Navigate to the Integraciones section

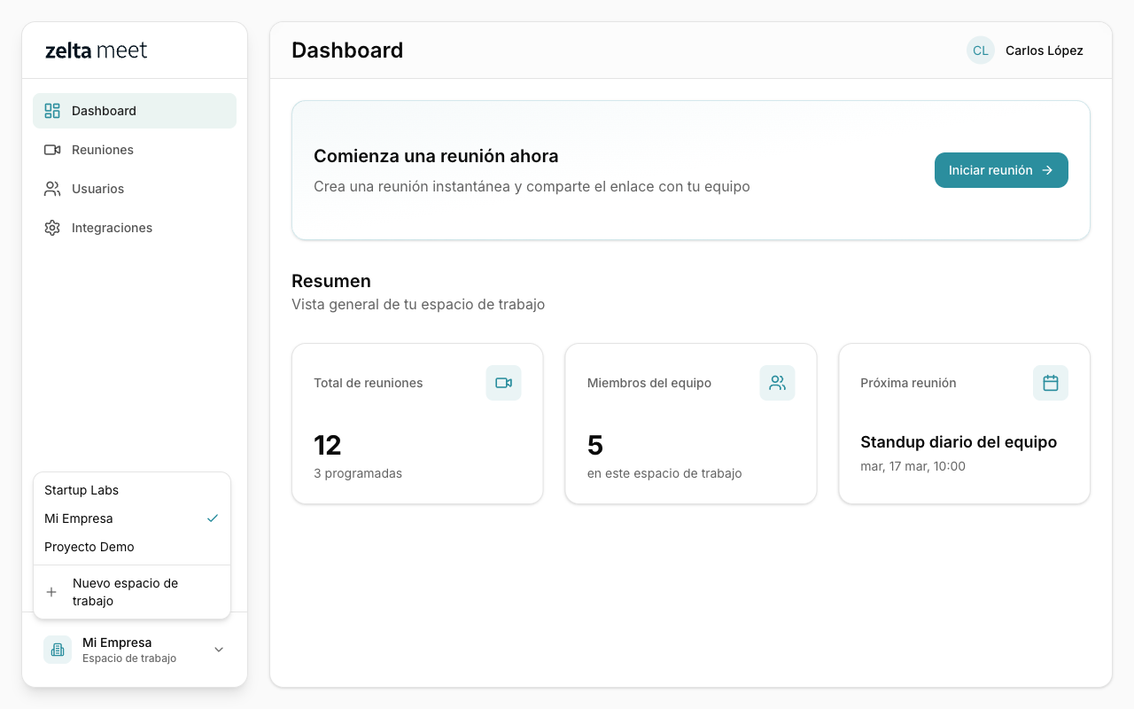tap(110, 227)
